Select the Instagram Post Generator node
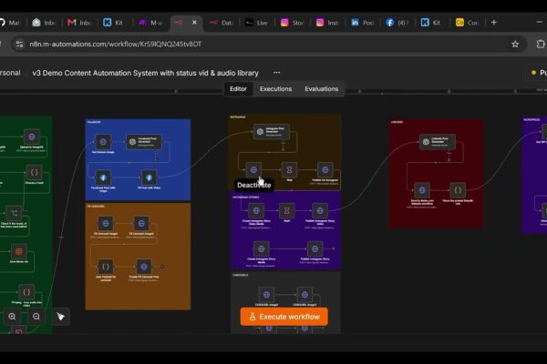This screenshot has height=364, width=547. click(x=272, y=131)
